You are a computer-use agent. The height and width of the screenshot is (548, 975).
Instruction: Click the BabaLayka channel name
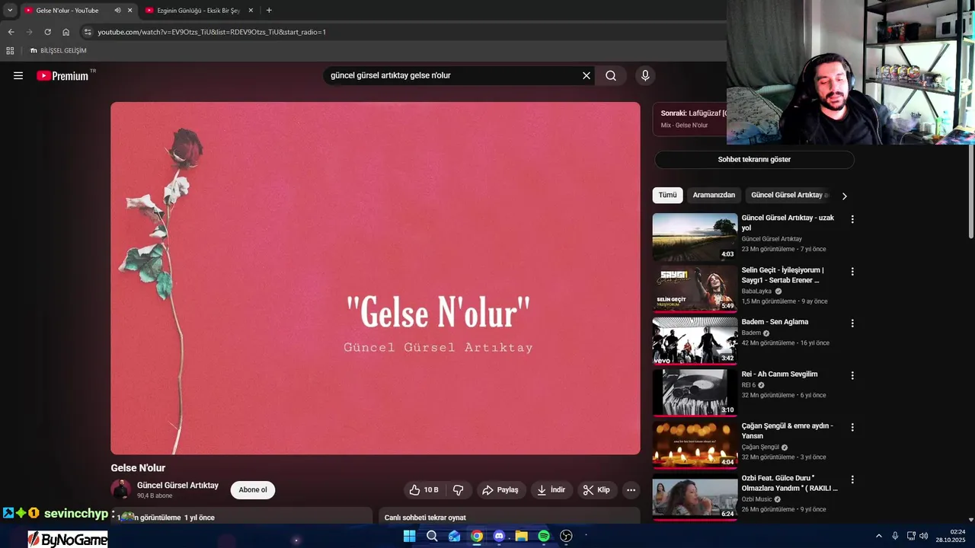click(x=756, y=291)
